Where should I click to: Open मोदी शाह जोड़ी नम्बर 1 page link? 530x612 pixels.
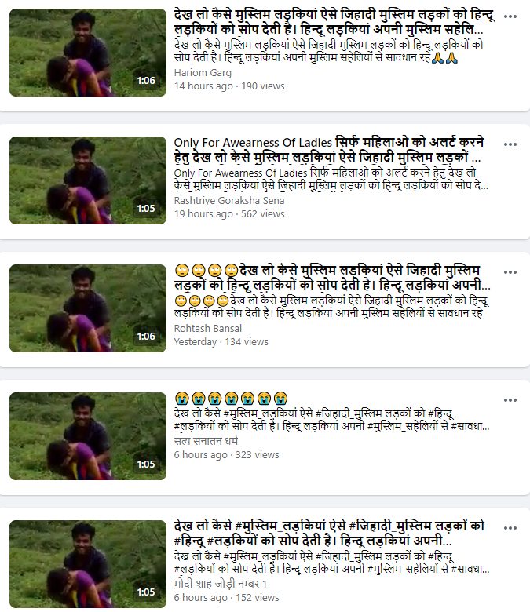pos(221,585)
